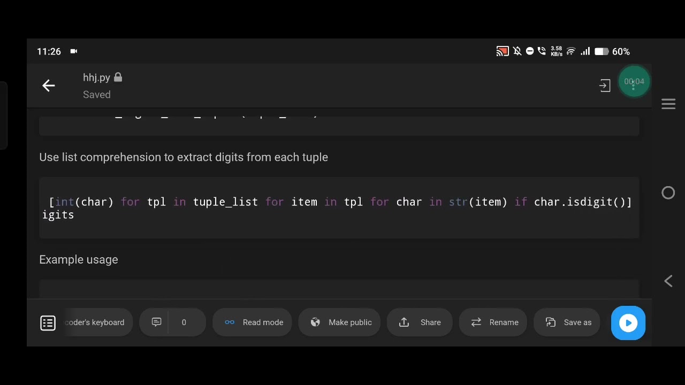Tap the screen cast icon in the status bar

[x=502, y=51]
